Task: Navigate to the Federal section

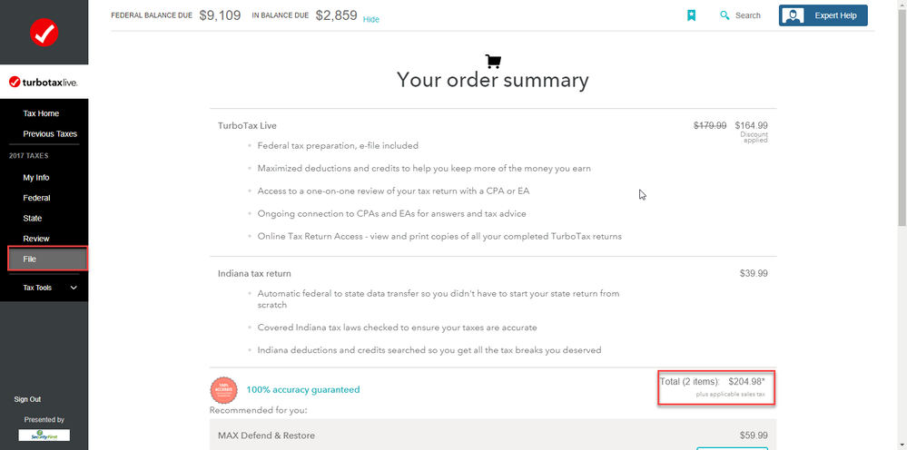Action: point(36,198)
